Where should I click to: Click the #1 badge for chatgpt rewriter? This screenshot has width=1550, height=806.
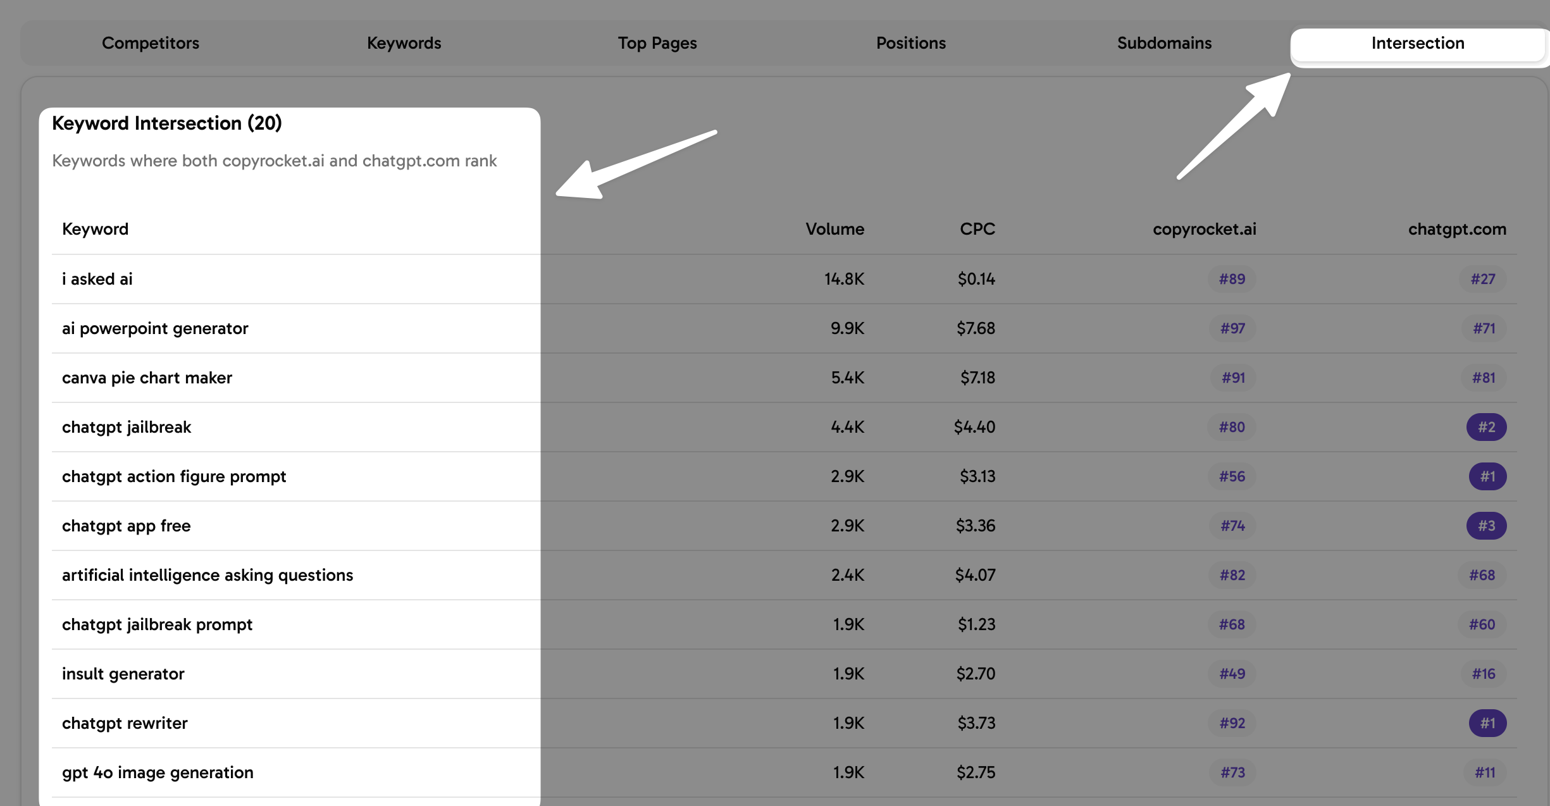[x=1487, y=723]
